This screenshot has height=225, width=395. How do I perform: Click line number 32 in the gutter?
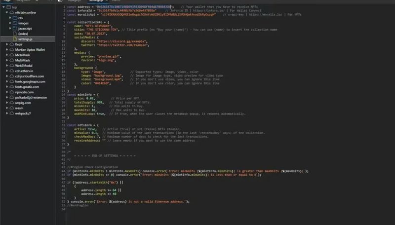[64, 125]
